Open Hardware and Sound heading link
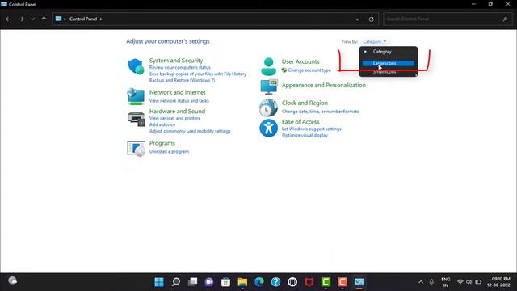 (177, 112)
